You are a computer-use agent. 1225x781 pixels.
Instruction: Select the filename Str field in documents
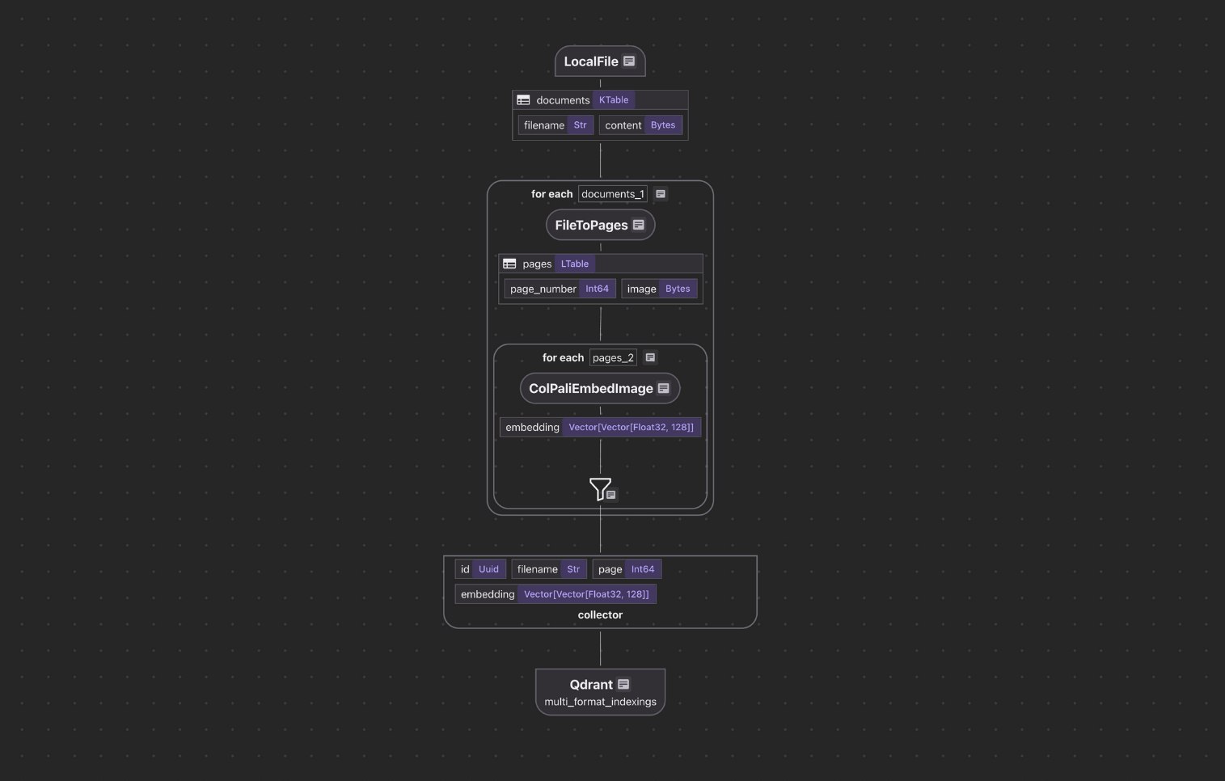pyautogui.click(x=555, y=125)
